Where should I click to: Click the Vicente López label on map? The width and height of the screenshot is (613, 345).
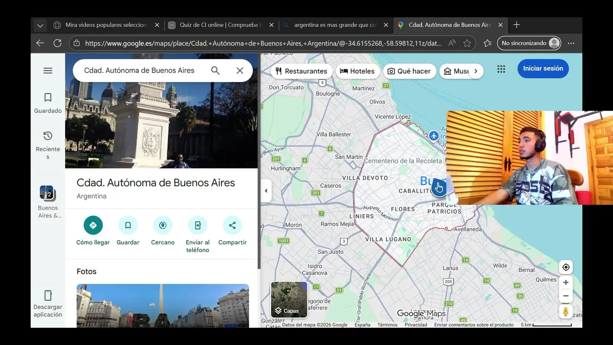pyautogui.click(x=393, y=116)
